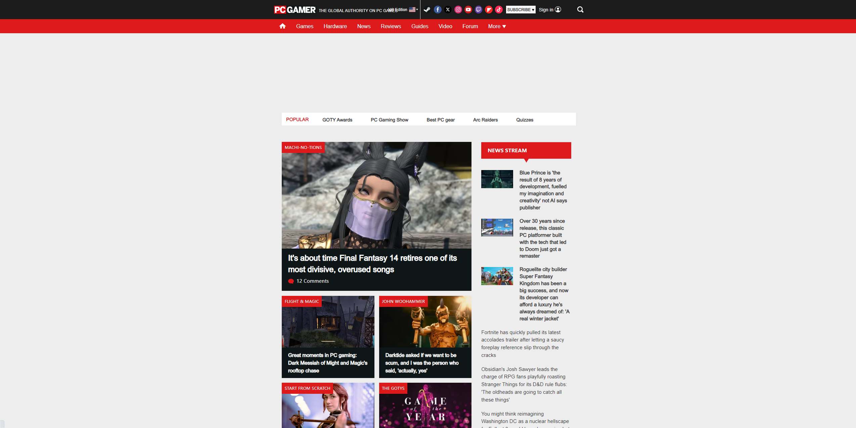Click the TikTok icon
Image resolution: width=856 pixels, height=428 pixels.
[499, 9]
